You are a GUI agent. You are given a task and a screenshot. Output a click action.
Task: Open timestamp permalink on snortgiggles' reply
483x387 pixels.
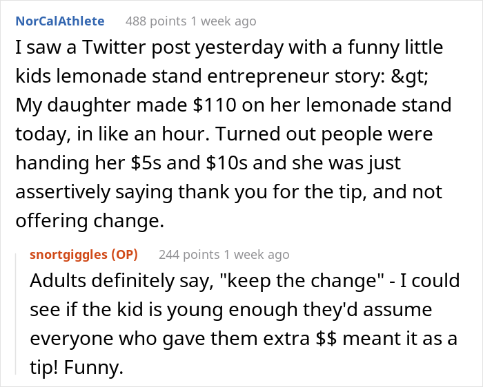click(x=262, y=255)
